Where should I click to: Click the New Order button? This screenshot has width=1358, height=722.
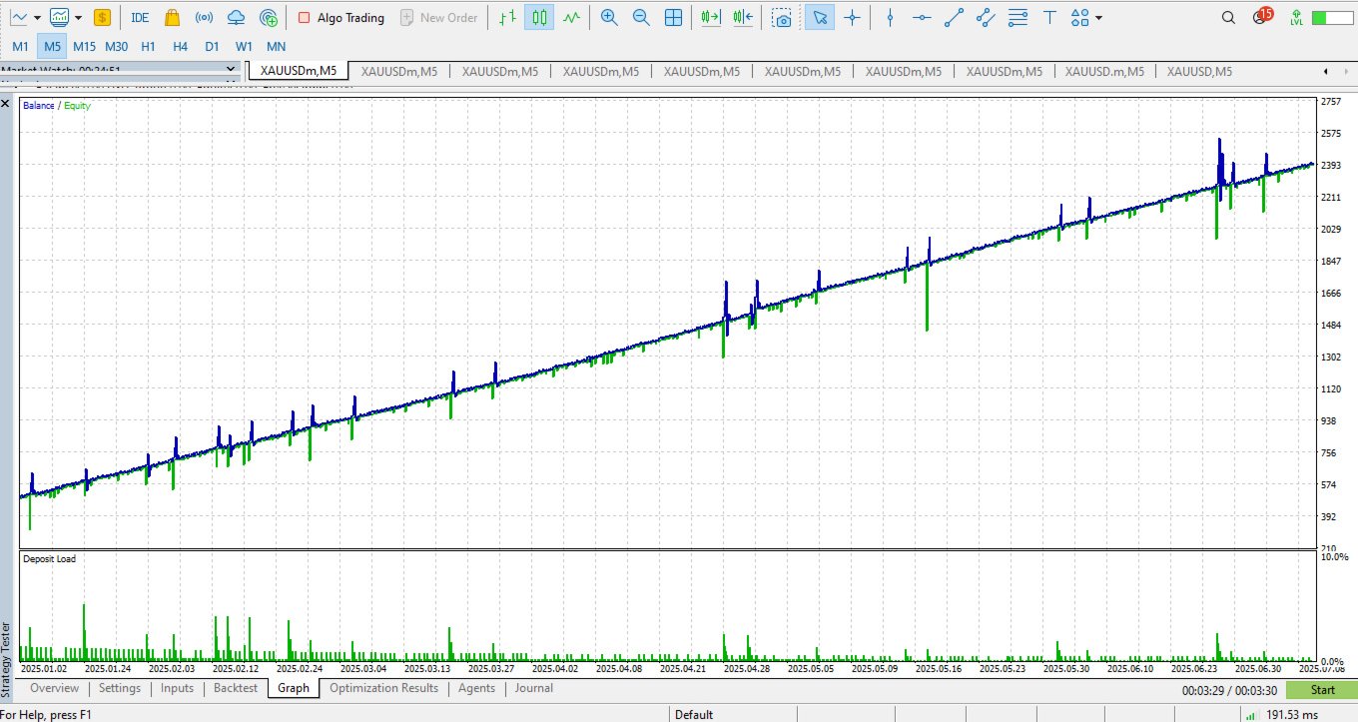point(438,17)
